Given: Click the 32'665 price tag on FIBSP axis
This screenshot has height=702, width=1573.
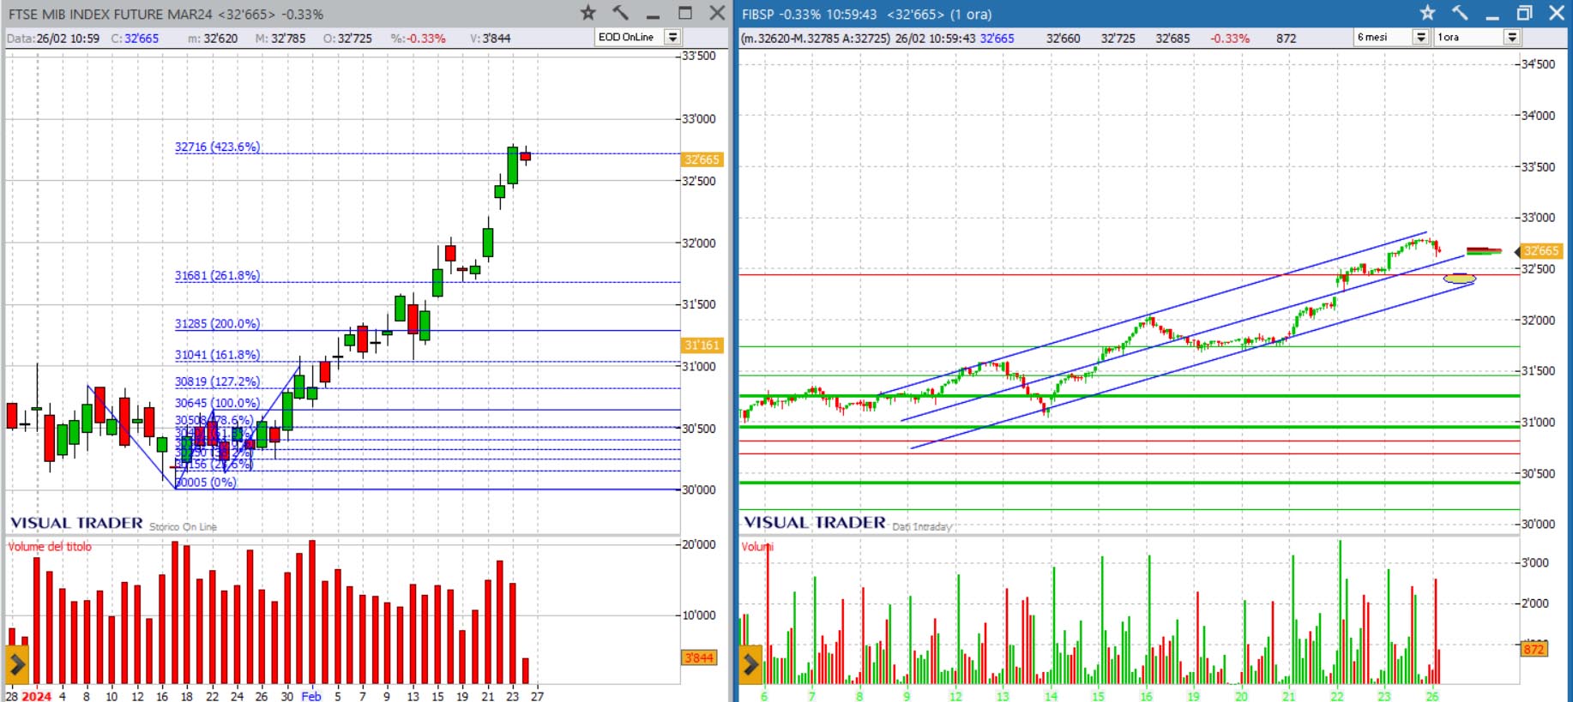Looking at the screenshot, I should pyautogui.click(x=1540, y=250).
